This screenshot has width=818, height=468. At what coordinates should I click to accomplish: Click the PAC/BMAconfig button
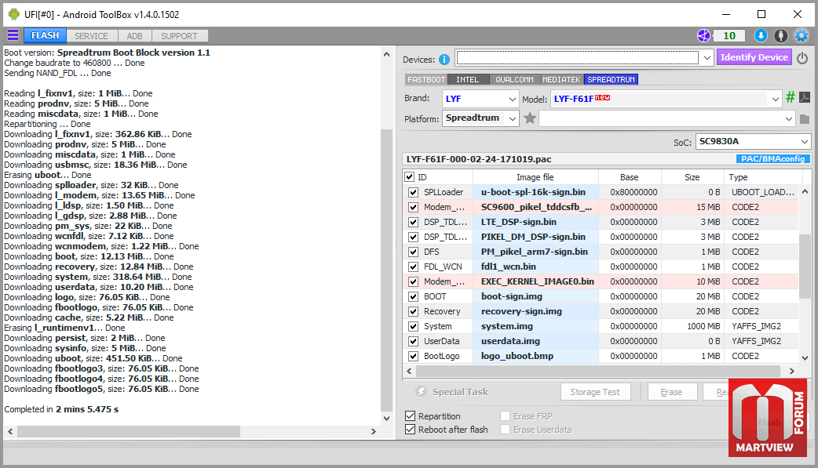[772, 159]
